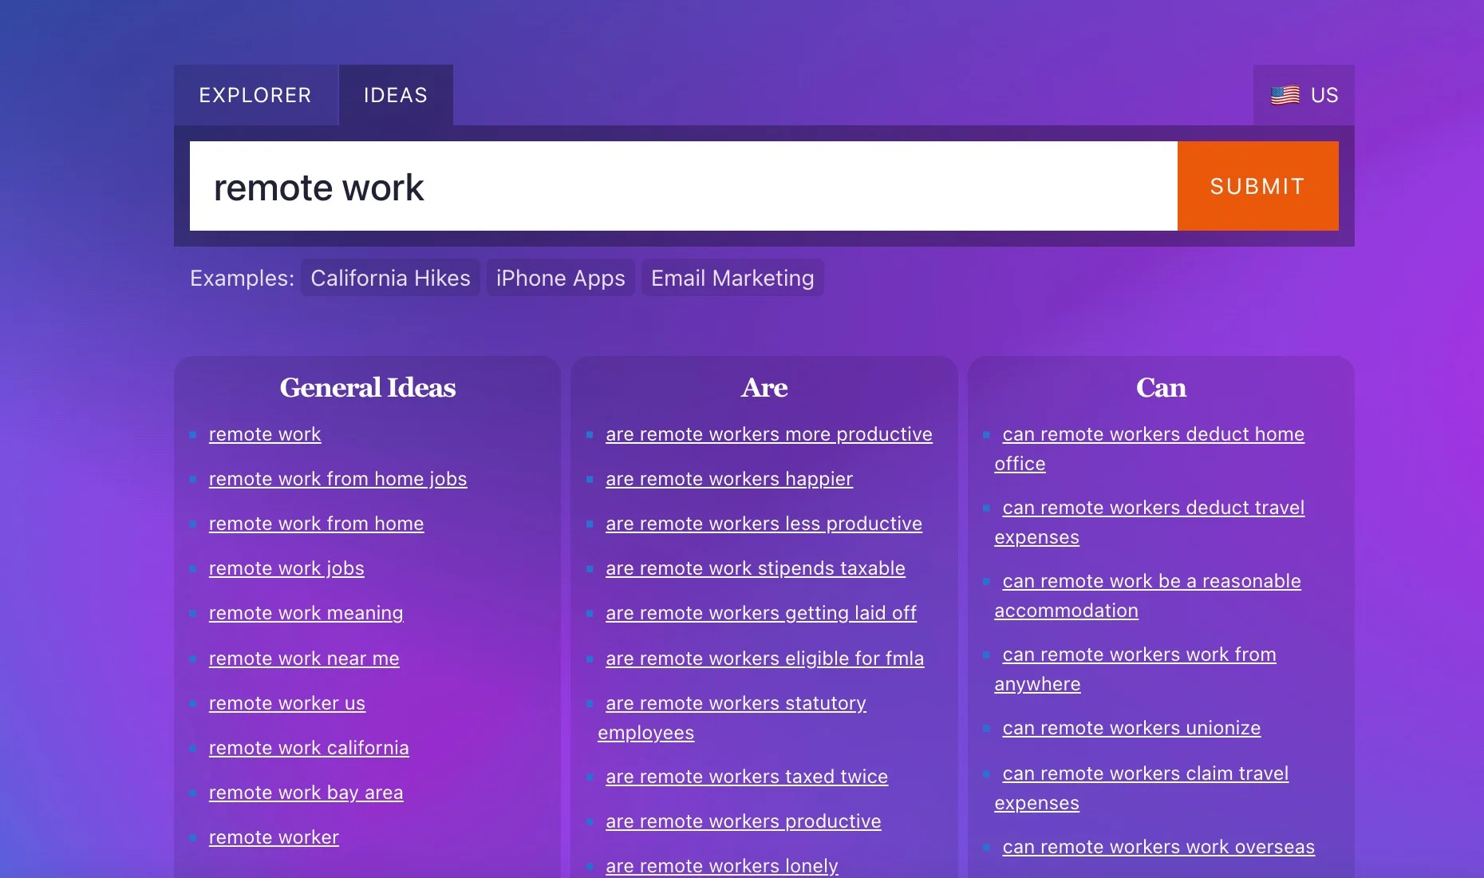The height and width of the screenshot is (878, 1484).
Task: Pick the Email Marketing example
Action: pos(732,279)
